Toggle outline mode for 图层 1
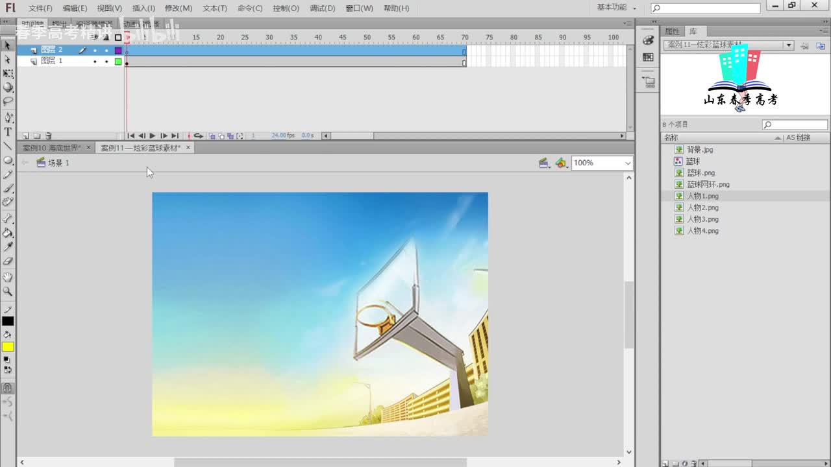 pos(118,62)
